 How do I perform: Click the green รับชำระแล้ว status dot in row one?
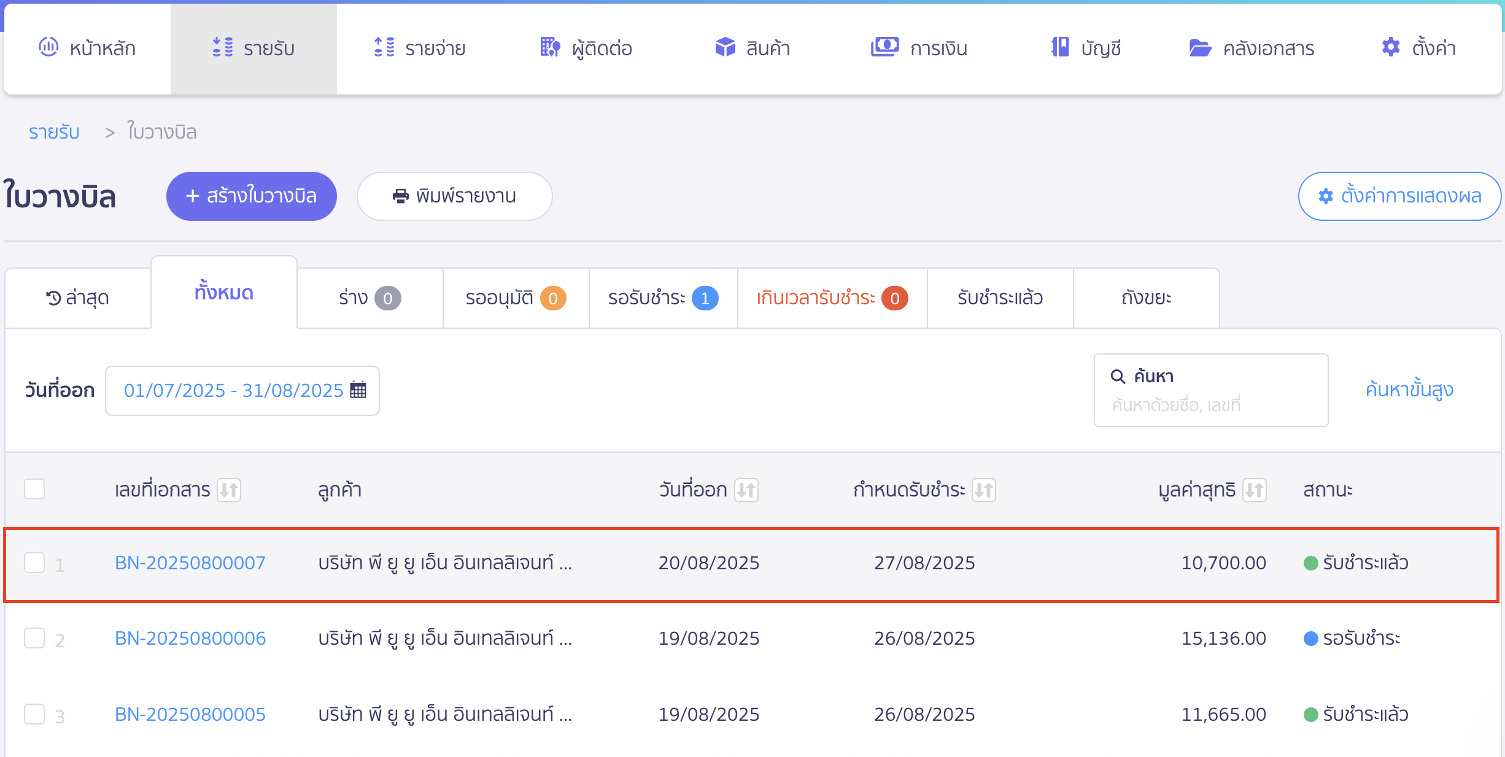[1310, 563]
